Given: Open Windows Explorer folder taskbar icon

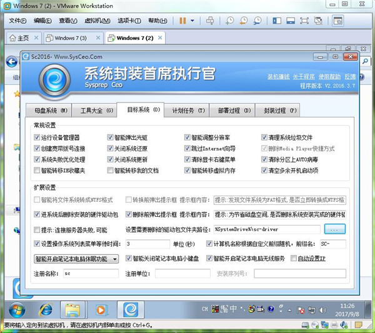Looking at the screenshot, I should click(72, 310).
